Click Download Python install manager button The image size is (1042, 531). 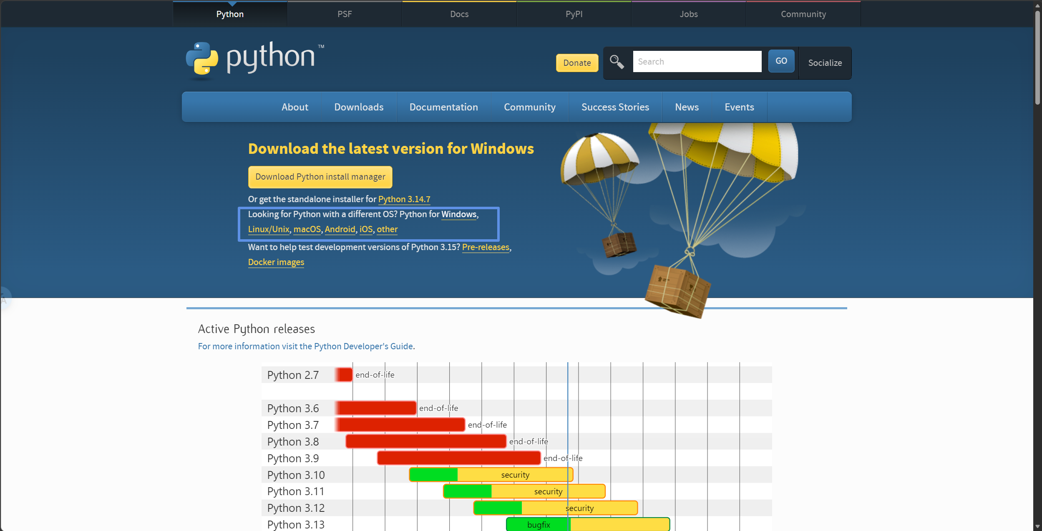coord(320,177)
